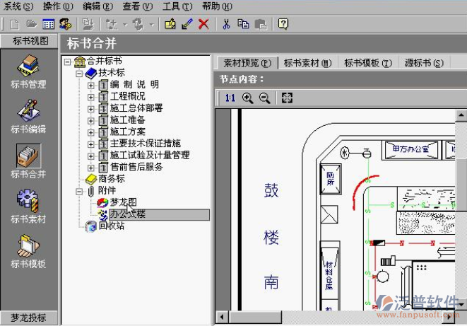Open 标书素材 in the left sidebar
Image resolution: width=467 pixels, height=326 pixels.
coord(28,206)
